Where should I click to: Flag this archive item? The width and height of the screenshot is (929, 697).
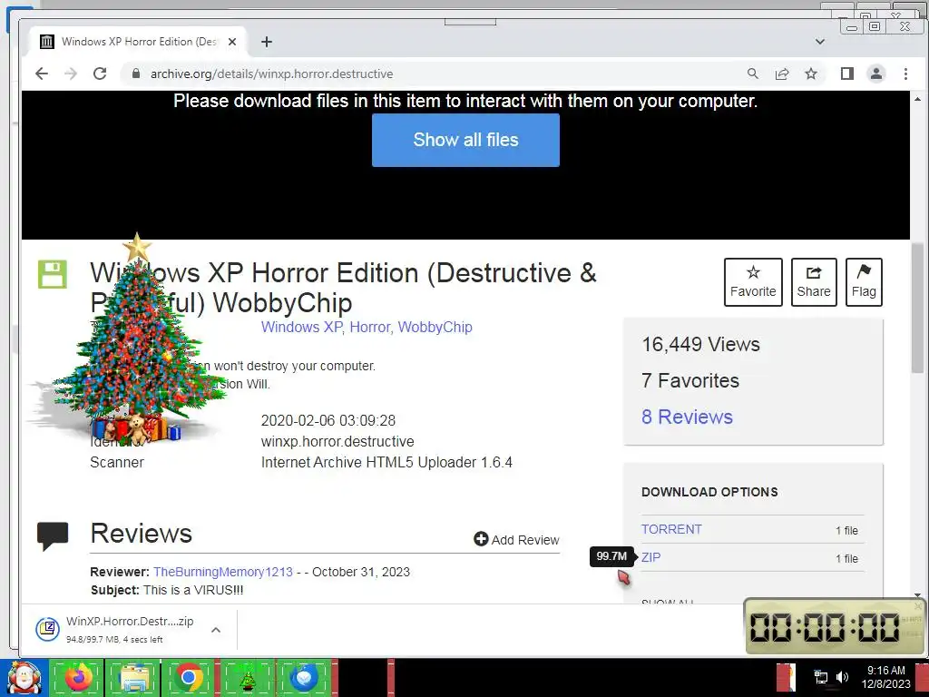864,282
